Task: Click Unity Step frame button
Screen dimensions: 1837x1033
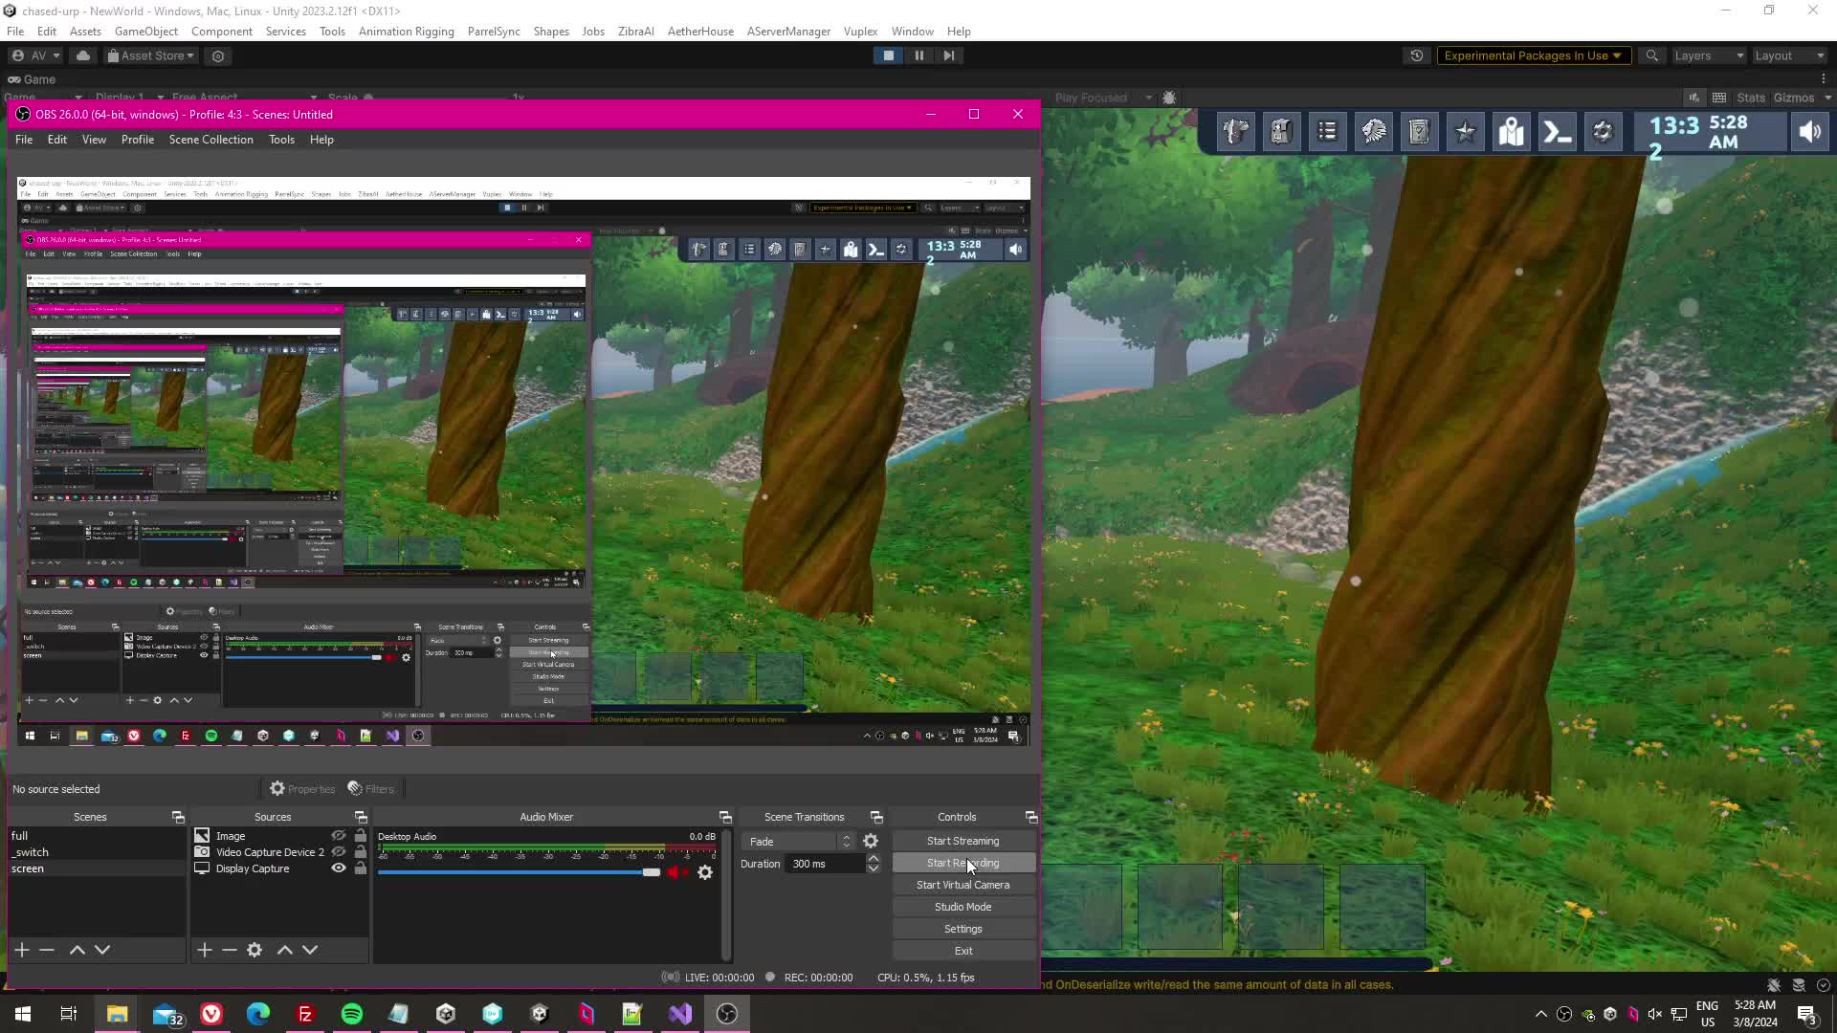Action: [x=948, y=55]
